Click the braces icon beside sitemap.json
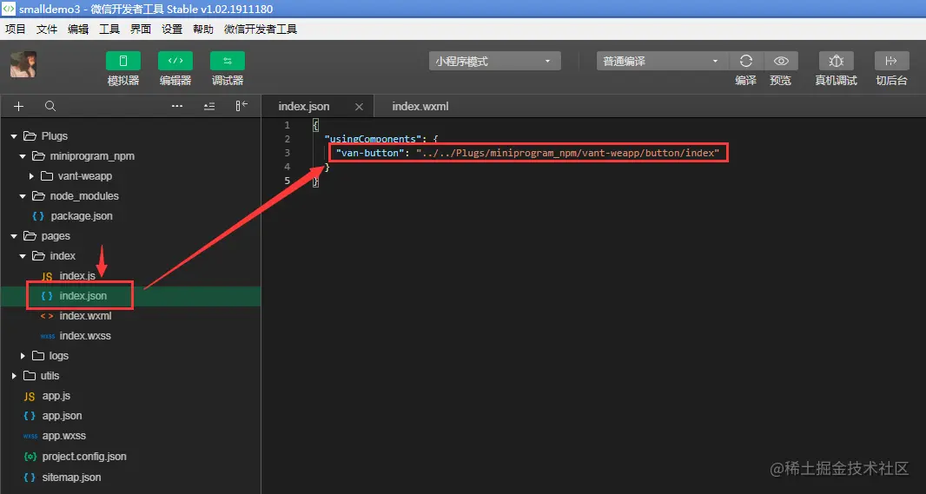Image resolution: width=926 pixels, height=494 pixels. (30, 477)
